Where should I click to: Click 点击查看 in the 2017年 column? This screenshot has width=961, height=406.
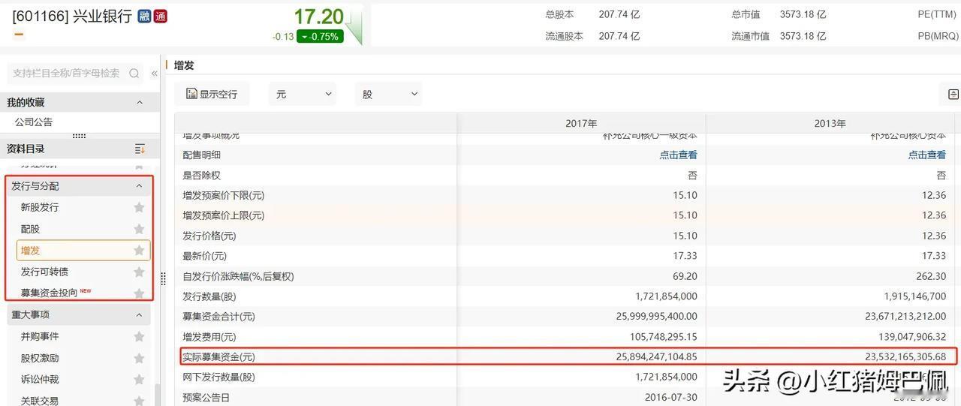click(679, 155)
